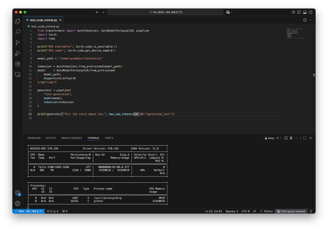This screenshot has height=230, width=328.
Task: Open the terminal panel ellipsis menu
Action: (x=296, y=138)
